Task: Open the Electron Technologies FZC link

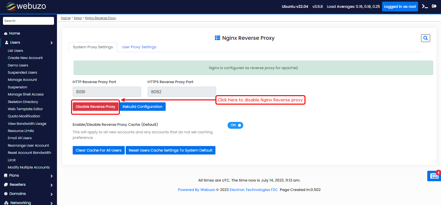Action: click(253, 190)
